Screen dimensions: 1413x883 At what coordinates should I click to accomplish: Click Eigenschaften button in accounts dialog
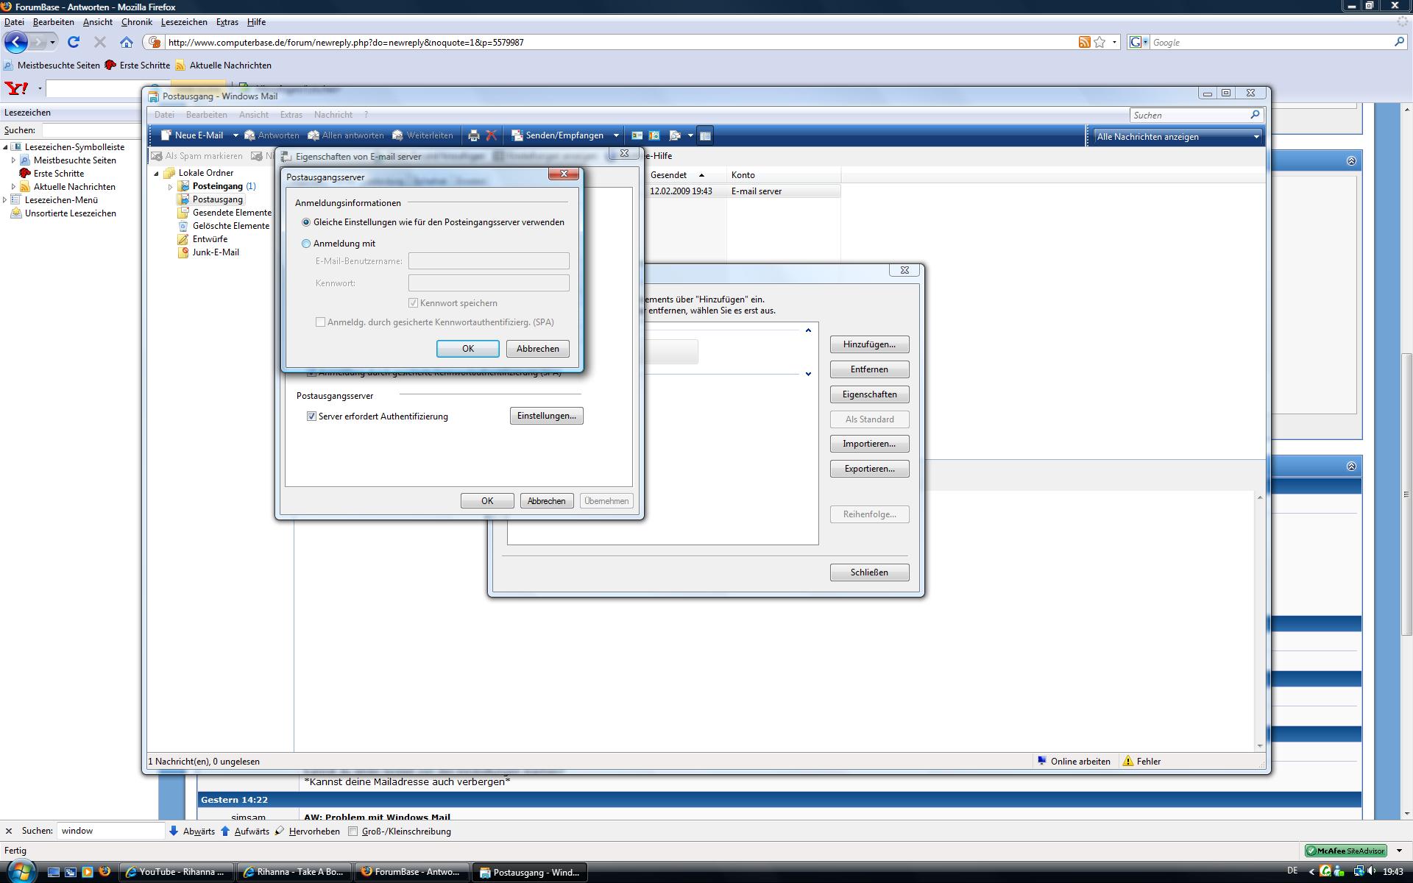tap(869, 394)
